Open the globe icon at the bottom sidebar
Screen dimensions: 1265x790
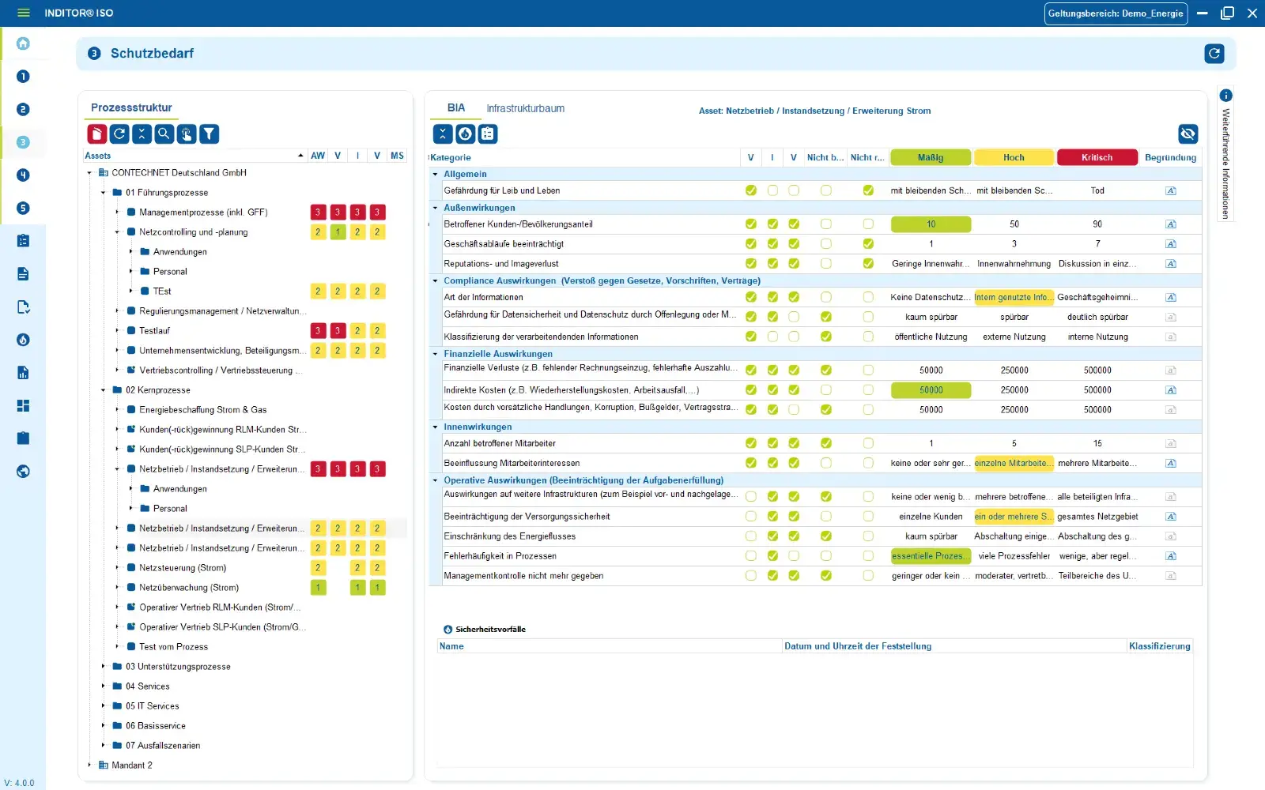(23, 471)
